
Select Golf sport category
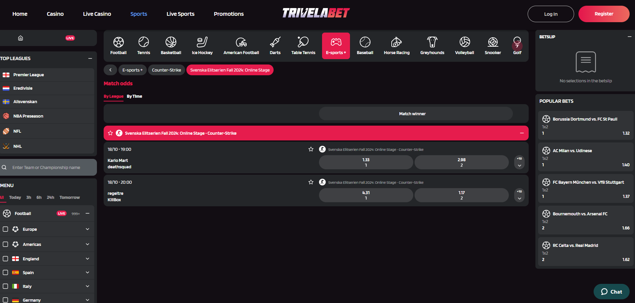[x=517, y=46]
